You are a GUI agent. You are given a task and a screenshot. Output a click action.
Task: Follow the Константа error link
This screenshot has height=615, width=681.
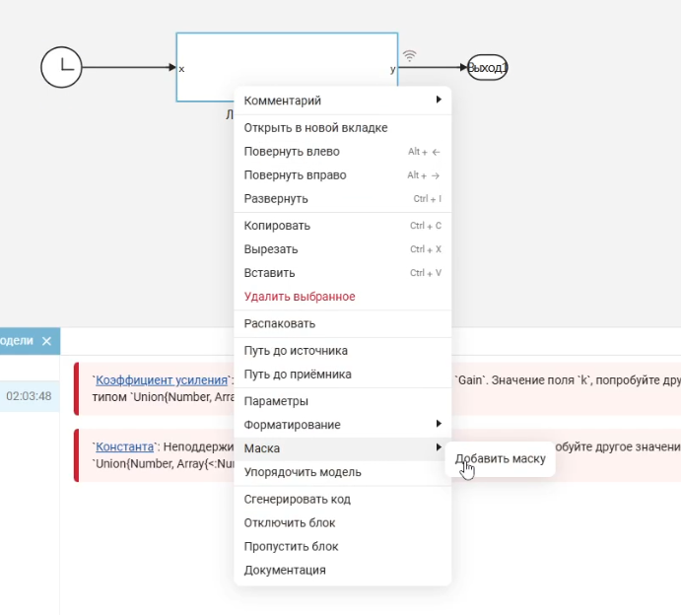(125, 446)
